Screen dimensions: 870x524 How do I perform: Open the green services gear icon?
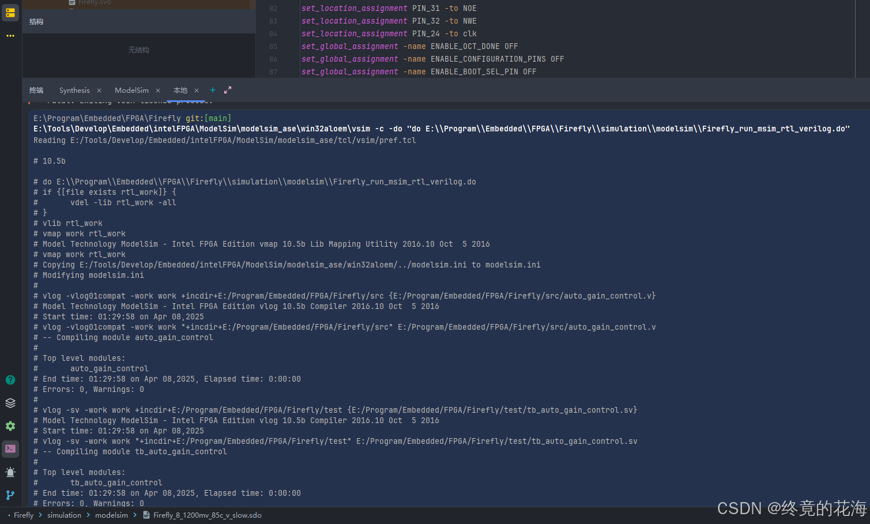point(10,426)
